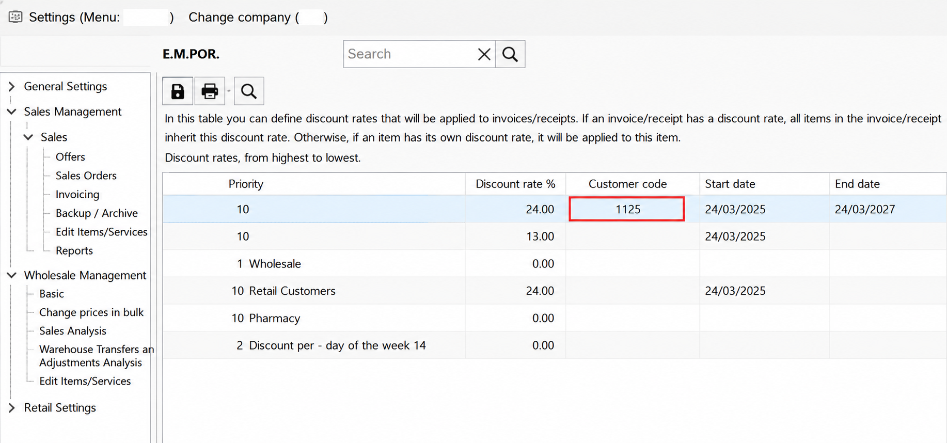Clear the search box with the X icon

point(484,54)
